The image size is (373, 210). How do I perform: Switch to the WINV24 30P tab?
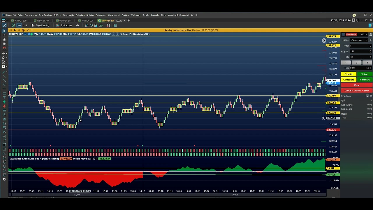(x=41, y=21)
